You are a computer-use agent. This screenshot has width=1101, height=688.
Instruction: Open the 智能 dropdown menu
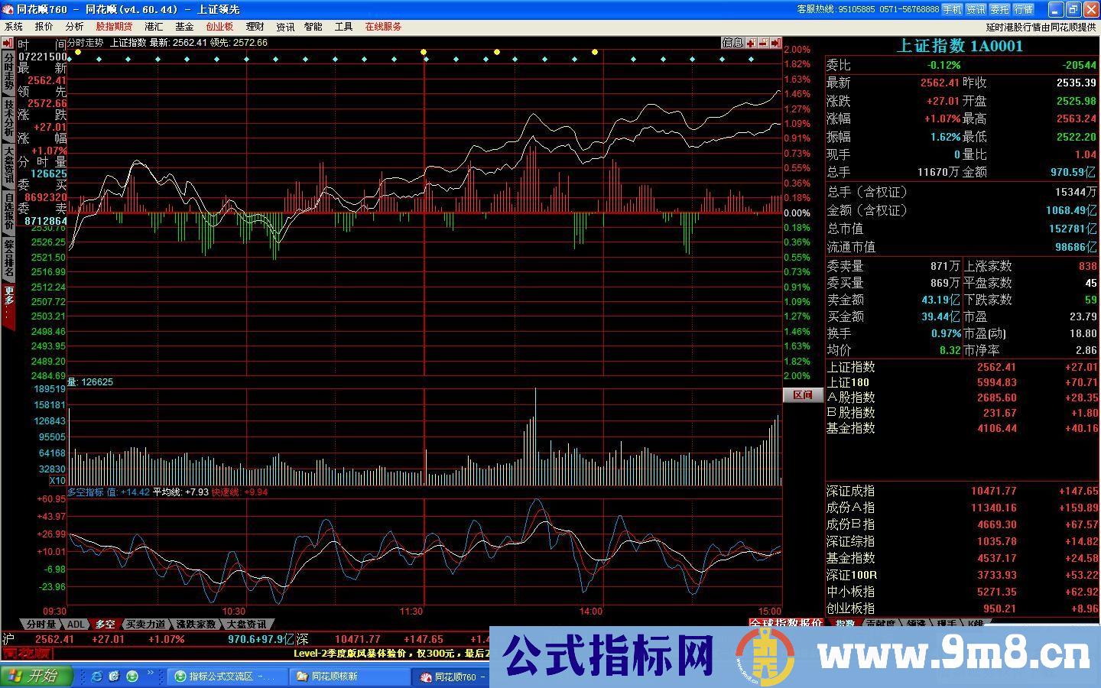(x=313, y=27)
